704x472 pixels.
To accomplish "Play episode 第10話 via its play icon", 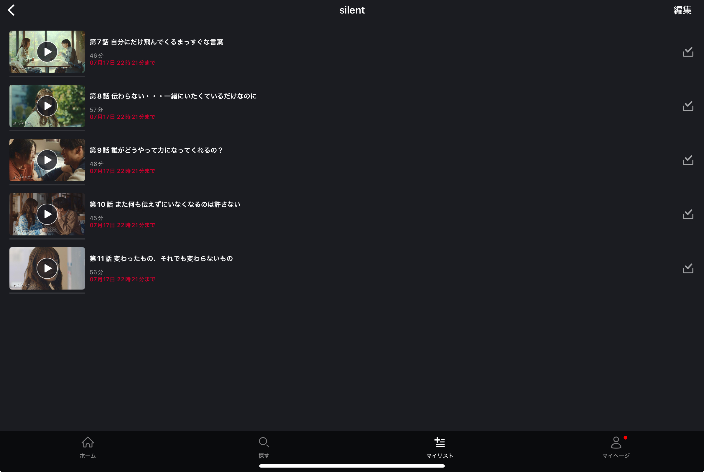I will pyautogui.click(x=47, y=214).
